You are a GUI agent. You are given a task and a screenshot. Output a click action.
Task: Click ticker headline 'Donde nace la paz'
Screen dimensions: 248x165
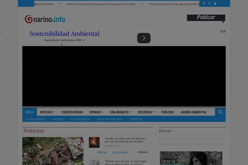pos(174,4)
